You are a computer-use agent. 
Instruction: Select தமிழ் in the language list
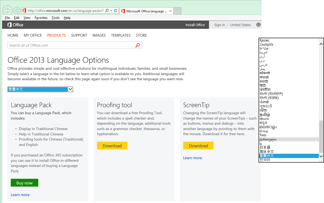[289, 114]
